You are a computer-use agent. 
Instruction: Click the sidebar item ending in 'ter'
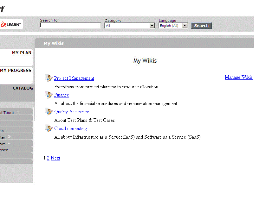[16, 136]
